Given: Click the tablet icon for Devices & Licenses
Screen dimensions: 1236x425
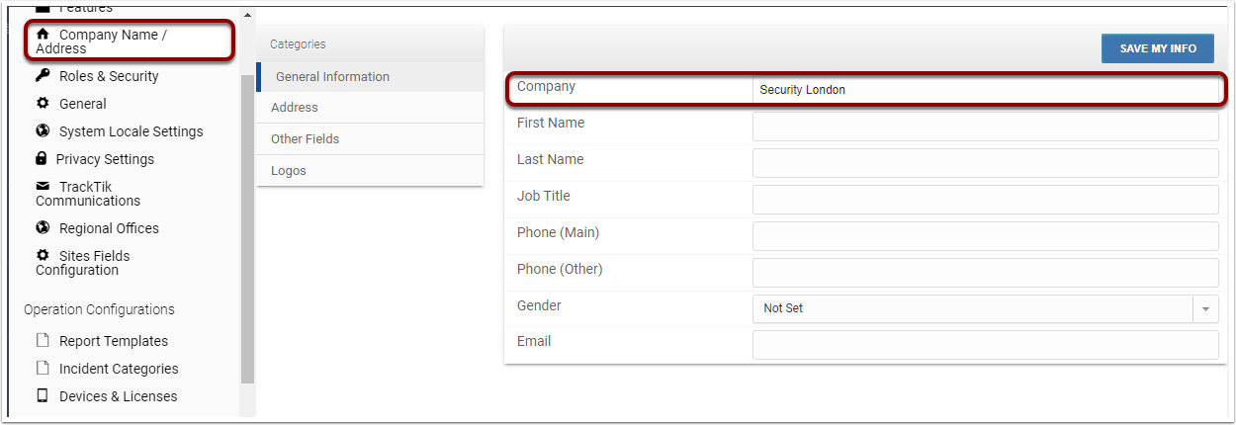Looking at the screenshot, I should tap(43, 395).
